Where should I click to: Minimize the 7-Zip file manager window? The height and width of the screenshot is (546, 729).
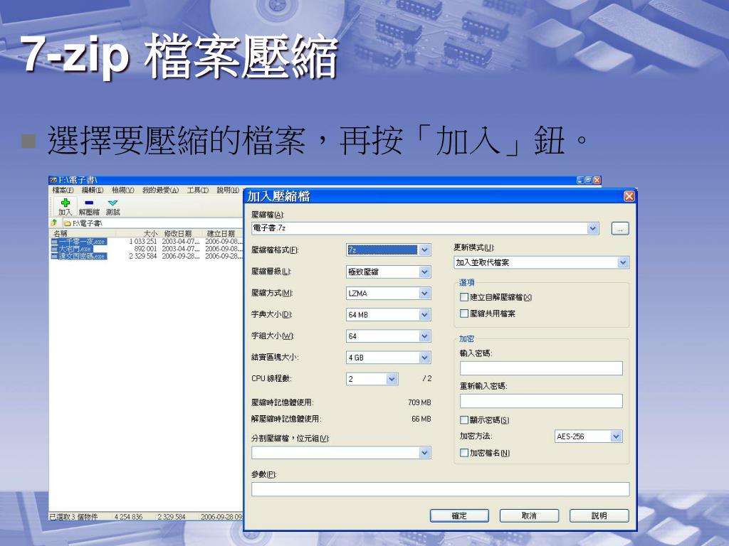click(580, 180)
